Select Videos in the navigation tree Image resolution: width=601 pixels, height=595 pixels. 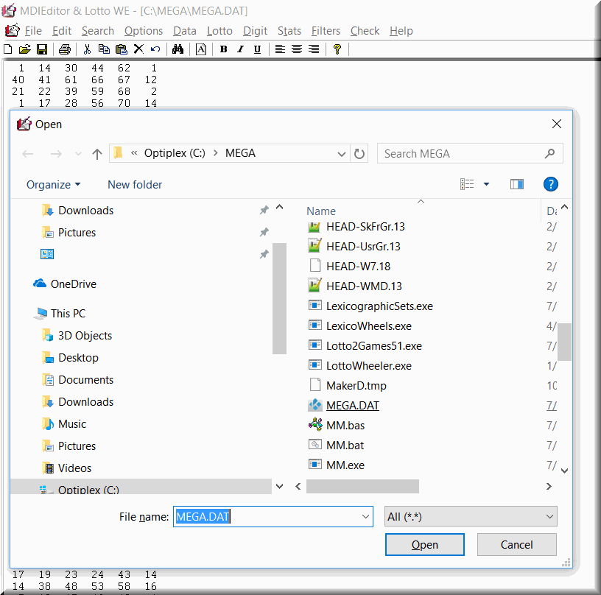[x=74, y=468]
